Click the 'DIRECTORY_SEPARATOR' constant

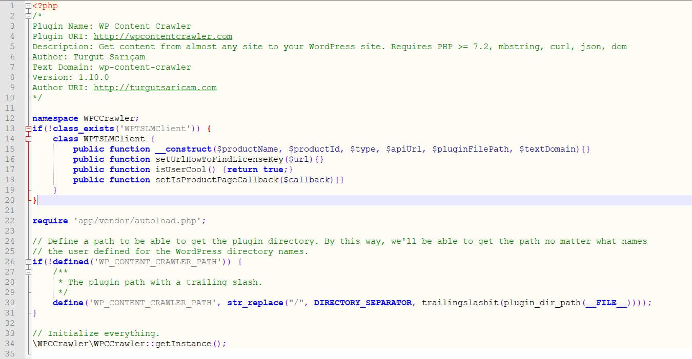pos(363,303)
